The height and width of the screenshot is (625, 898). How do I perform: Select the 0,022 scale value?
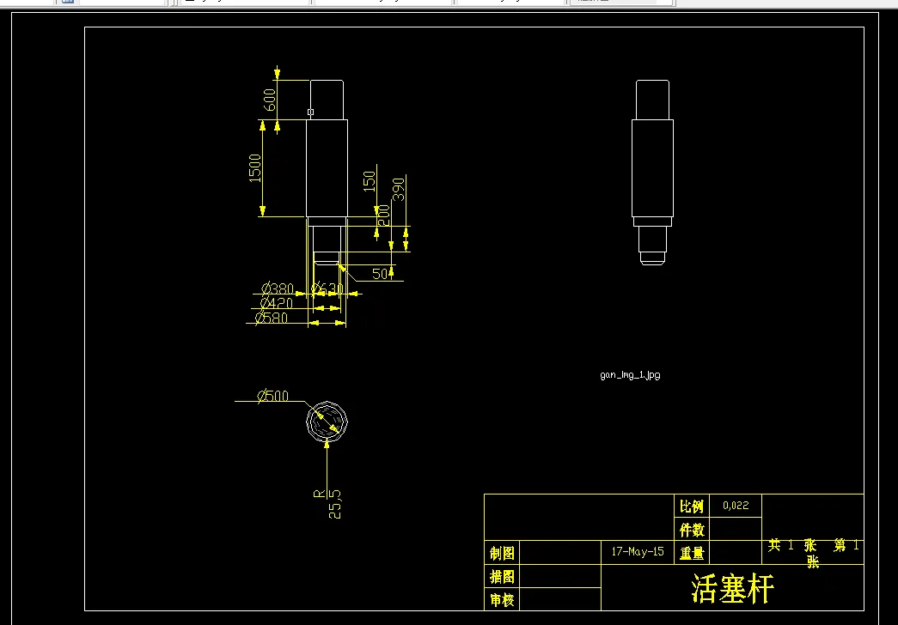pos(736,506)
